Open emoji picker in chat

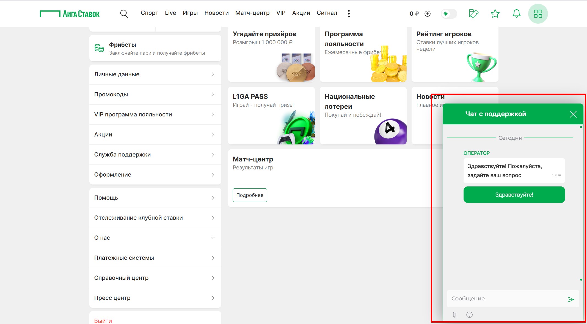click(x=469, y=315)
